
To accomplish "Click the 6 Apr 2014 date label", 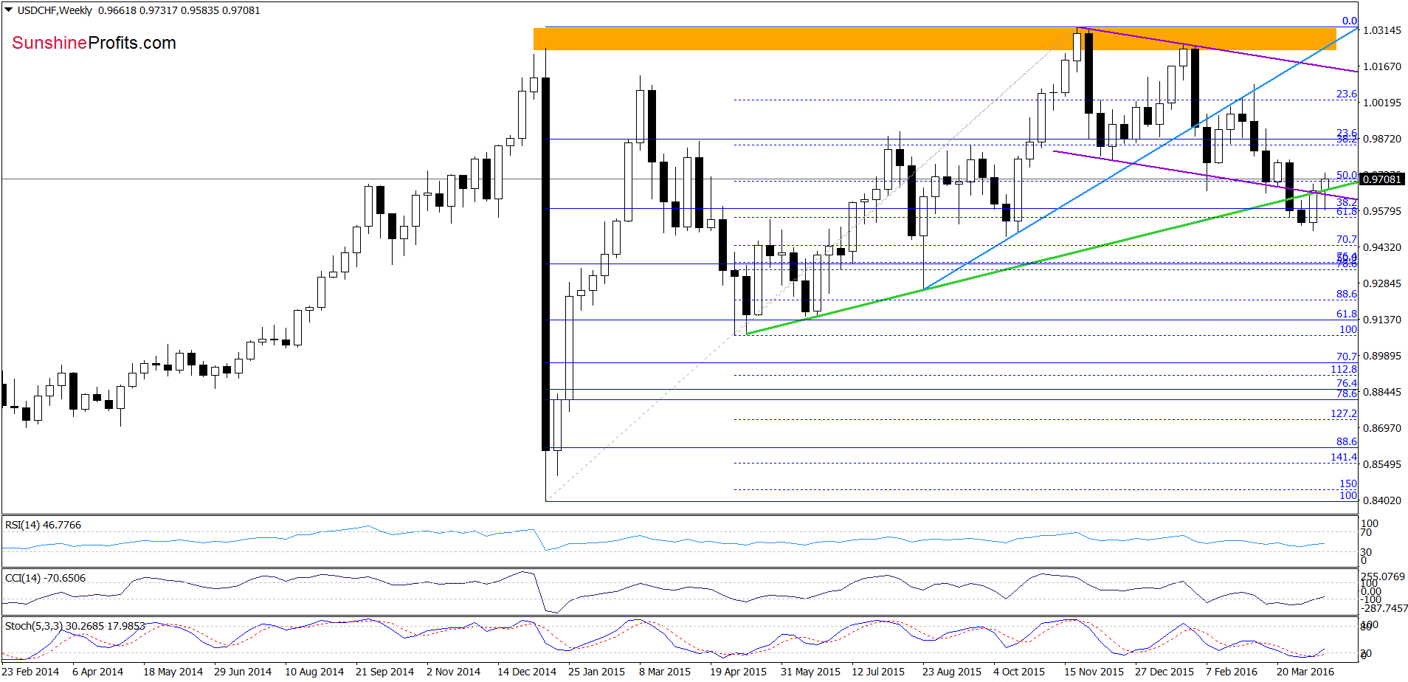I will [x=97, y=672].
